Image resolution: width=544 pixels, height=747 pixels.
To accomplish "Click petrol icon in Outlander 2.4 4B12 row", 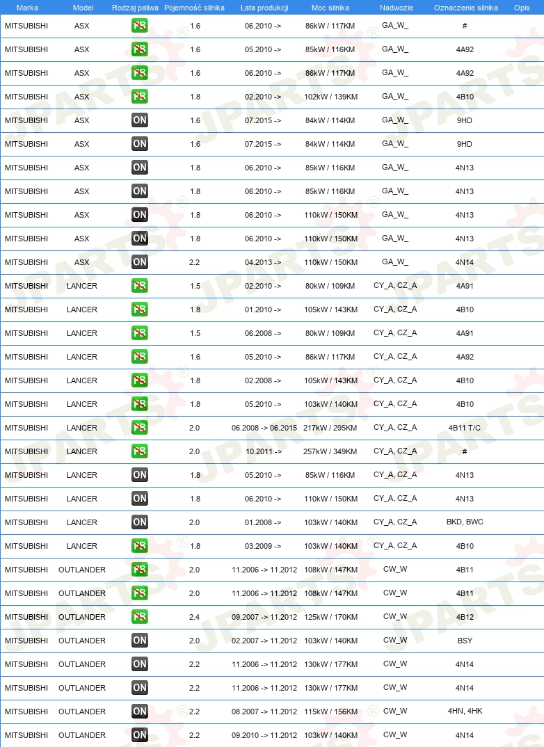I will (x=140, y=617).
